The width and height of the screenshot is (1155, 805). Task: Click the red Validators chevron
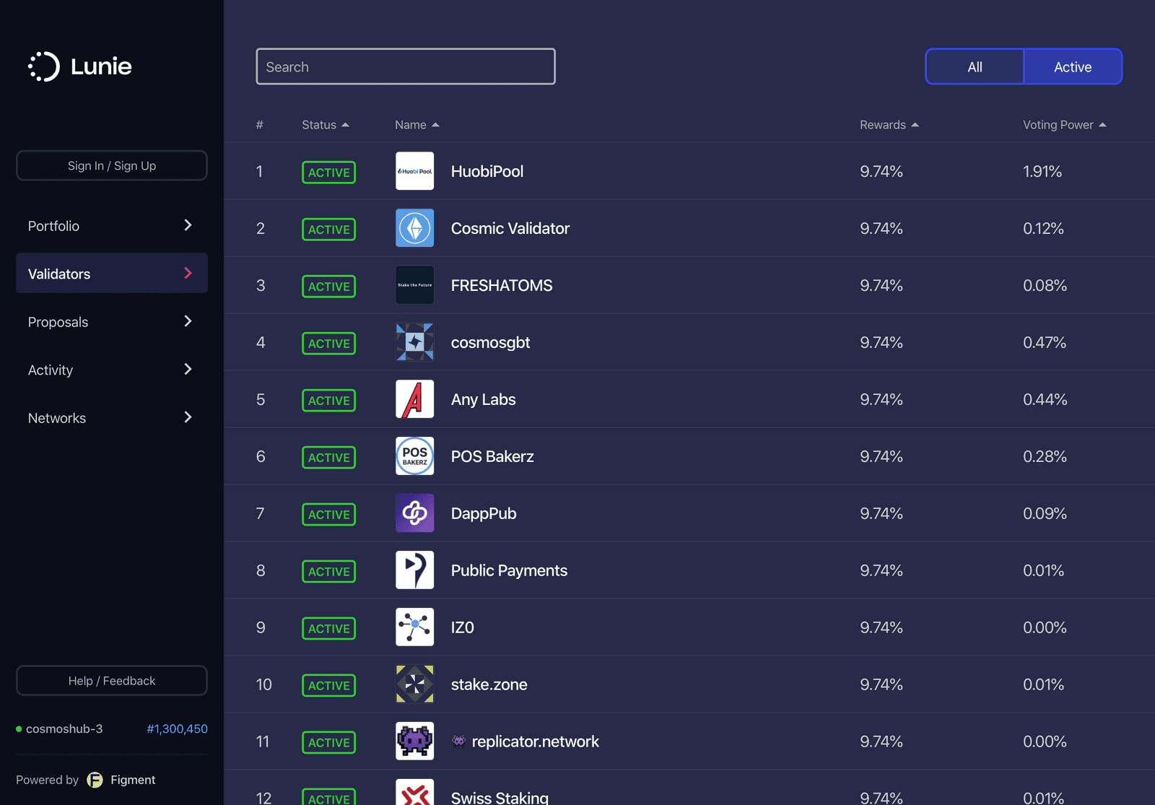[x=188, y=273]
